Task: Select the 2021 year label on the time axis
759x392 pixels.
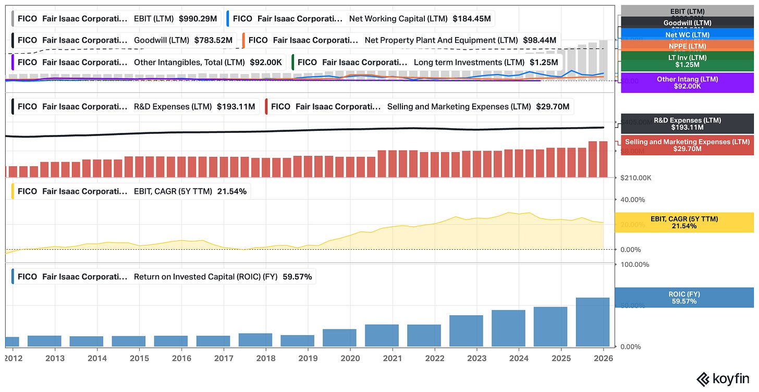Action: (393, 359)
